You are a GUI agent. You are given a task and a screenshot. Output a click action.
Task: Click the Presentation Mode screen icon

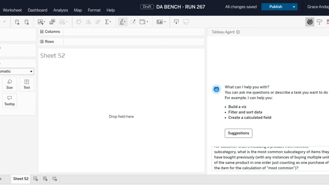point(186,22)
